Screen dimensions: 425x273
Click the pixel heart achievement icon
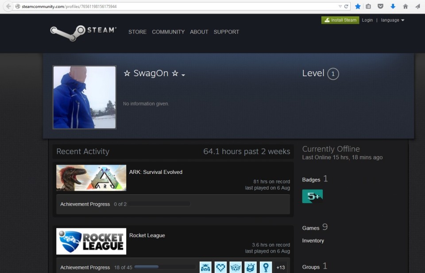(x=220, y=267)
